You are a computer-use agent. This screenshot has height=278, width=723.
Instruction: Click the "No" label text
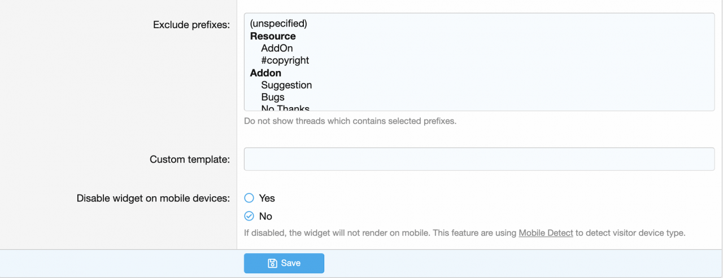tap(265, 216)
